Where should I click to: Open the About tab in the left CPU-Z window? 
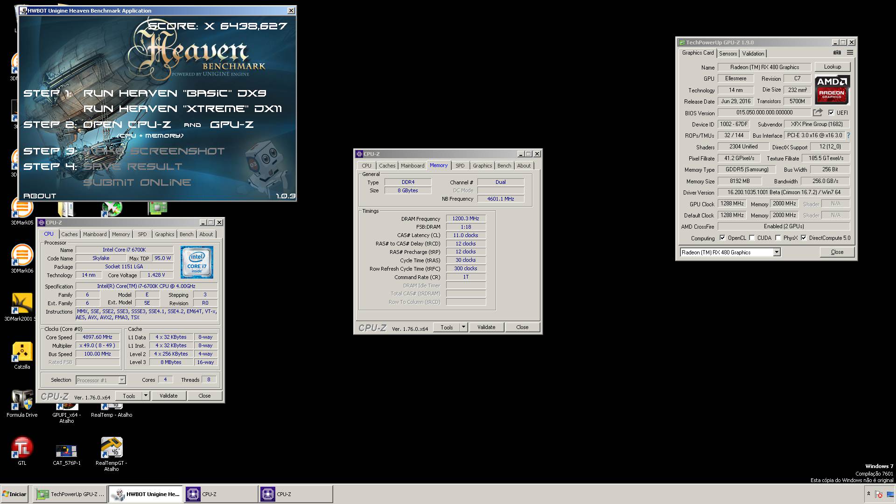206,234
